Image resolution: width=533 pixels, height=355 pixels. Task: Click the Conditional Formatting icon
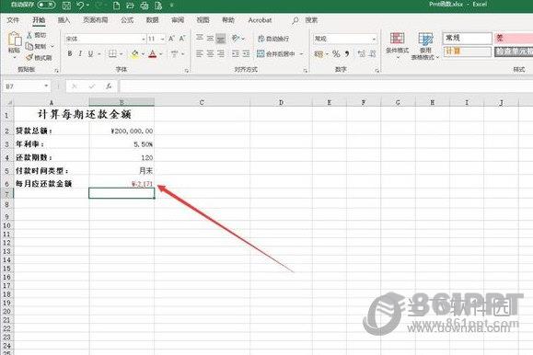[x=397, y=45]
